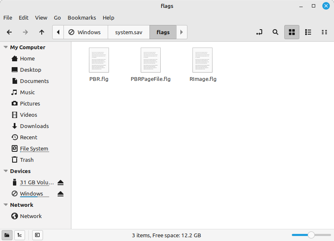Open Trash in the sidebar
The image size is (334, 241).
[x=35, y=160]
